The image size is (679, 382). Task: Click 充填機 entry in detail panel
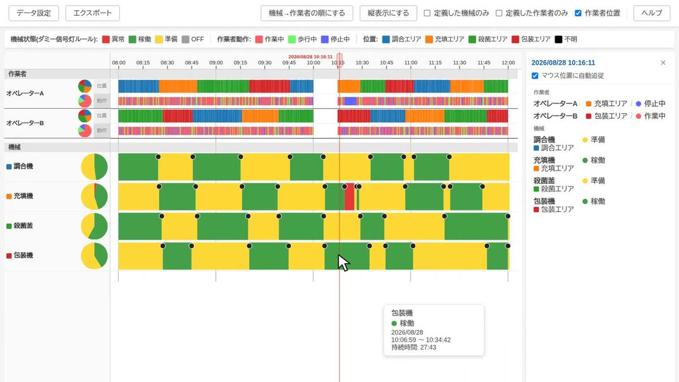click(x=569, y=164)
